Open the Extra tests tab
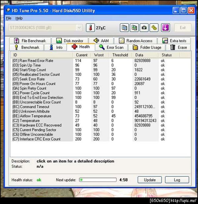This screenshot has height=204, width=198. pyautogui.click(x=174, y=41)
